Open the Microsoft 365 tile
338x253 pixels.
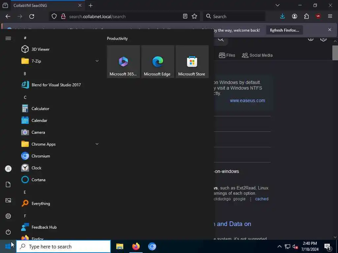pos(123,62)
